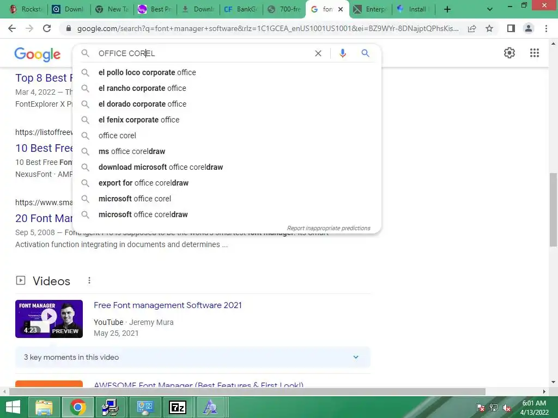Click the network tray icon
Viewport: 558px width, 418px height.
coord(494,408)
